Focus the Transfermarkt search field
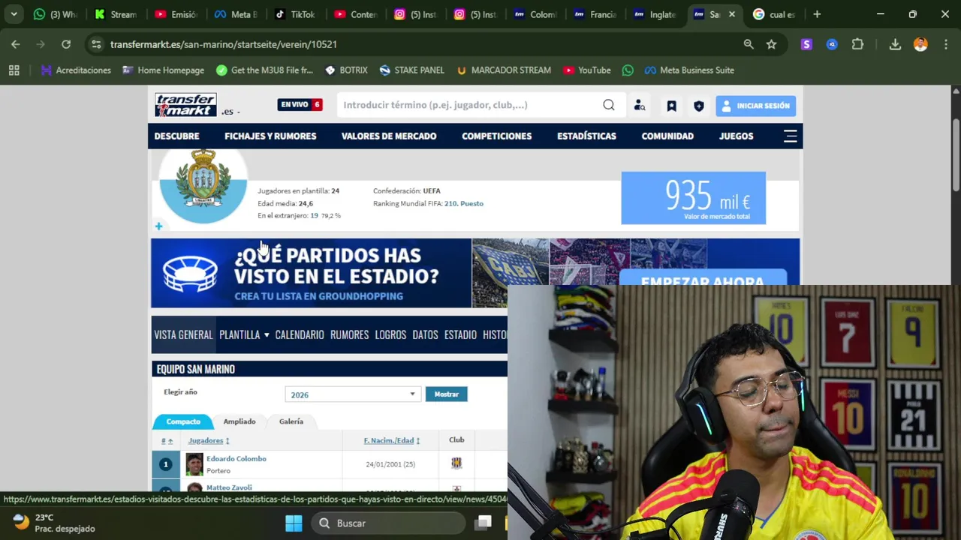 [x=469, y=105]
